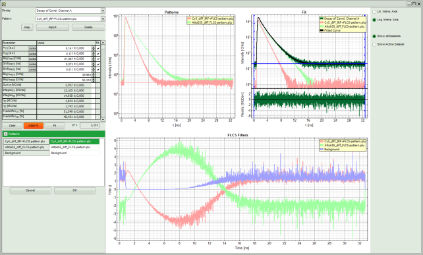Open the Pattern dropdown list
The height and width of the screenshot is (255, 423).
coord(103,19)
